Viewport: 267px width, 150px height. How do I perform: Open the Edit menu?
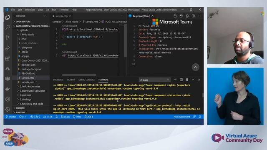pyautogui.click(x=20, y=10)
